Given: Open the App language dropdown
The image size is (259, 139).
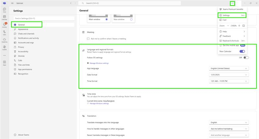Looking at the screenshot, I should click(229, 69).
